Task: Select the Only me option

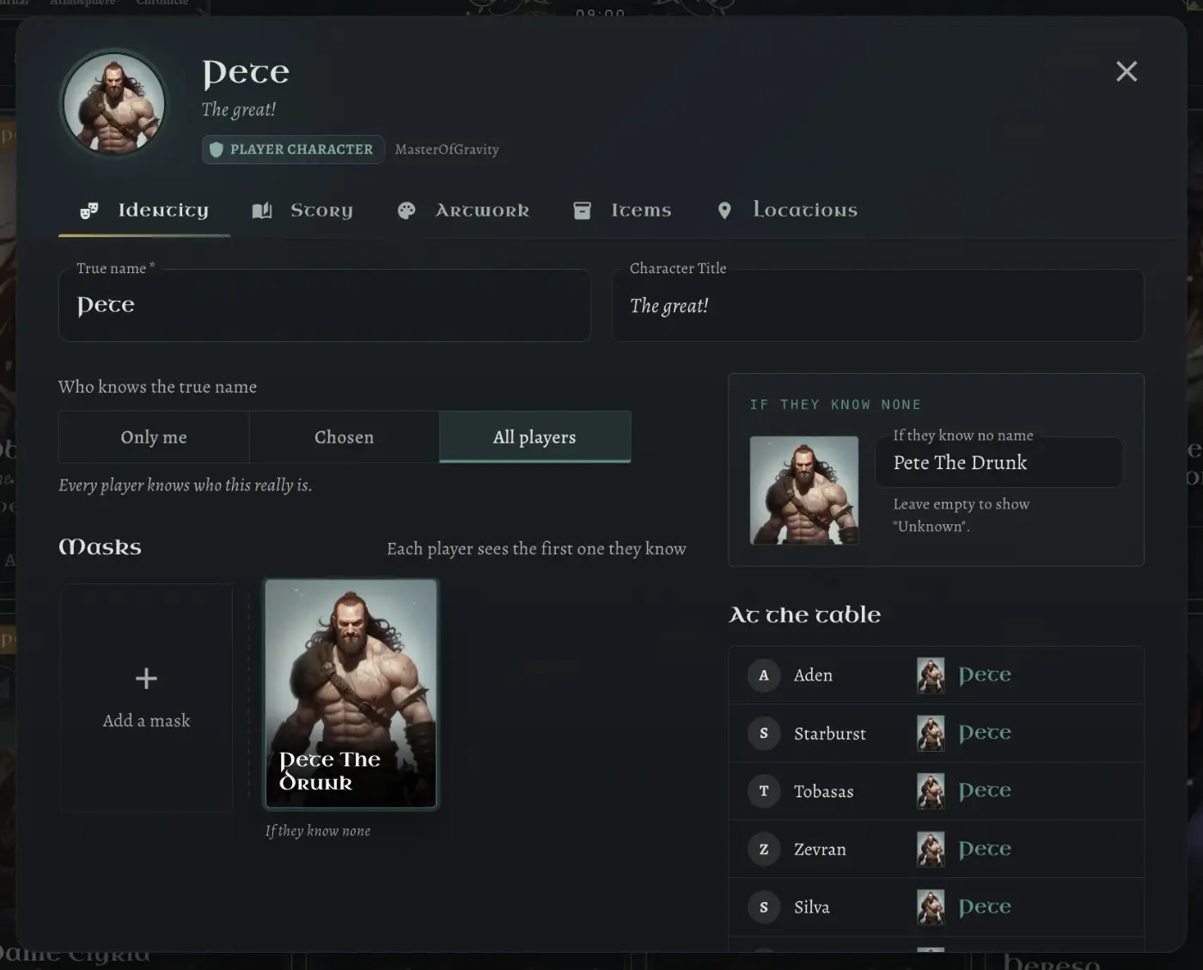Action: pos(154,437)
